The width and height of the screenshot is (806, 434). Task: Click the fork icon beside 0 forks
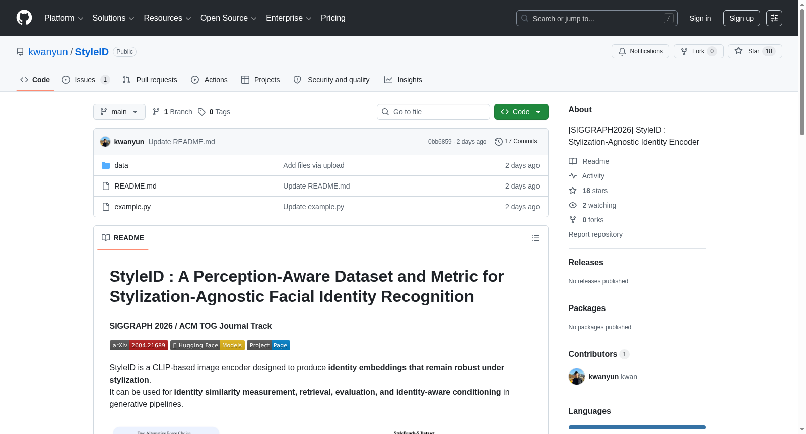pos(573,220)
